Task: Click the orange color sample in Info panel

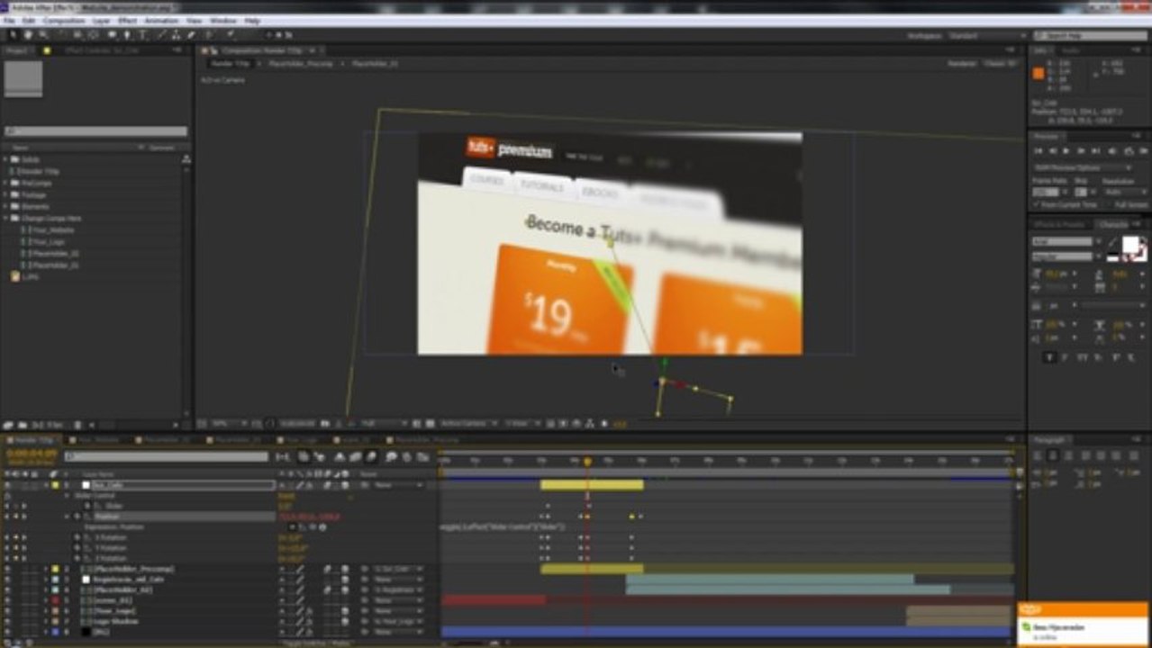Action: [1039, 74]
